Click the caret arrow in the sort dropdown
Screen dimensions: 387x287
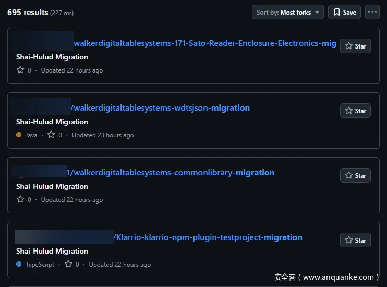(x=317, y=13)
